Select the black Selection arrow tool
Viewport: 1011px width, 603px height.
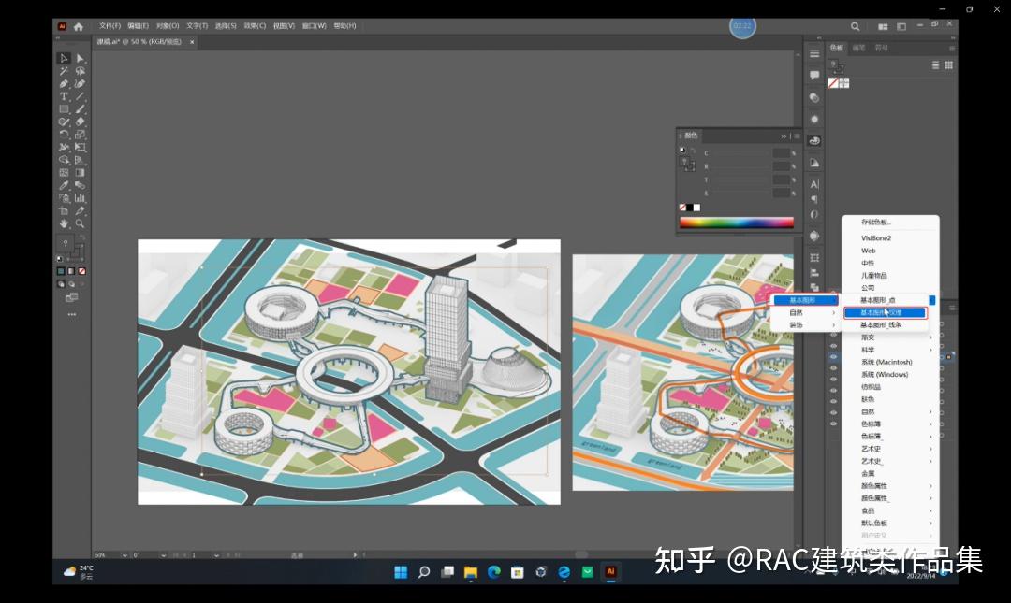click(63, 58)
